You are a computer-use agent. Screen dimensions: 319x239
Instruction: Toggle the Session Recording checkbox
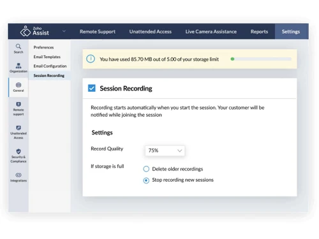pyautogui.click(x=92, y=88)
